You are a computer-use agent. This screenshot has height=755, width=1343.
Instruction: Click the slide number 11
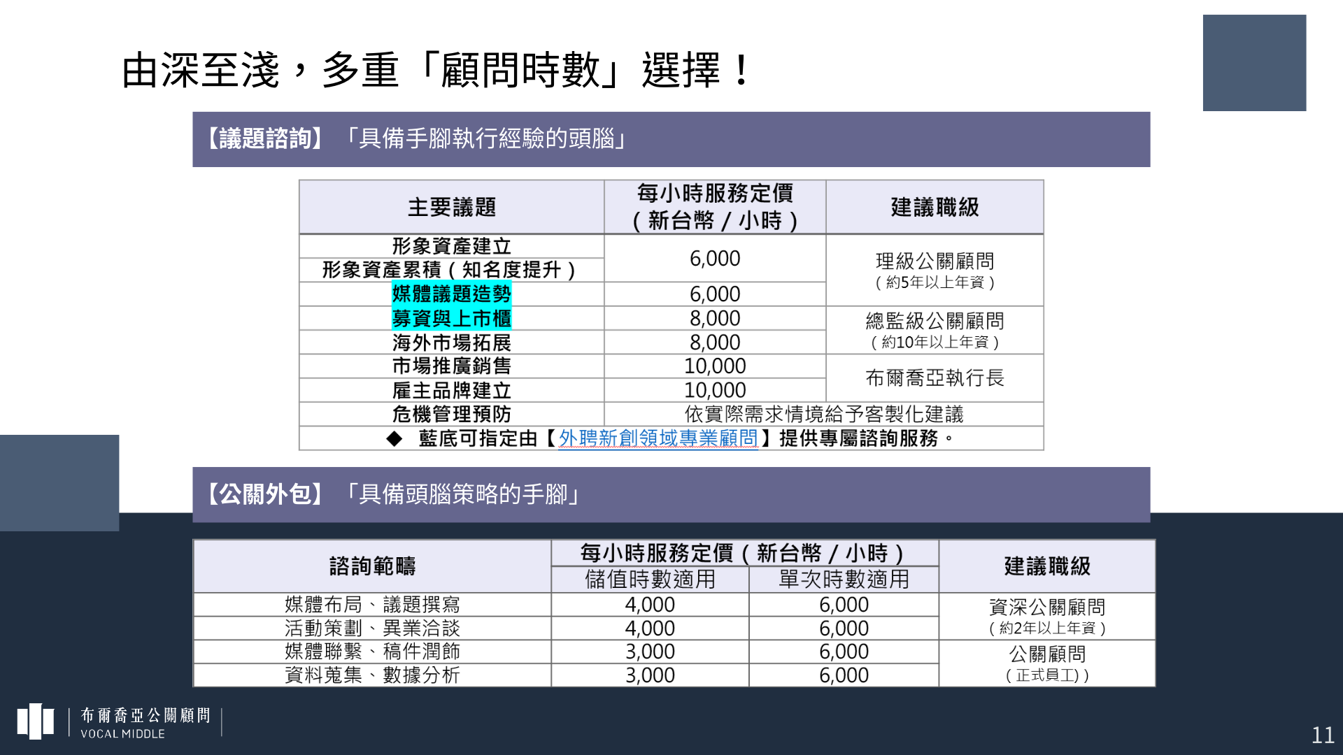tap(1322, 735)
